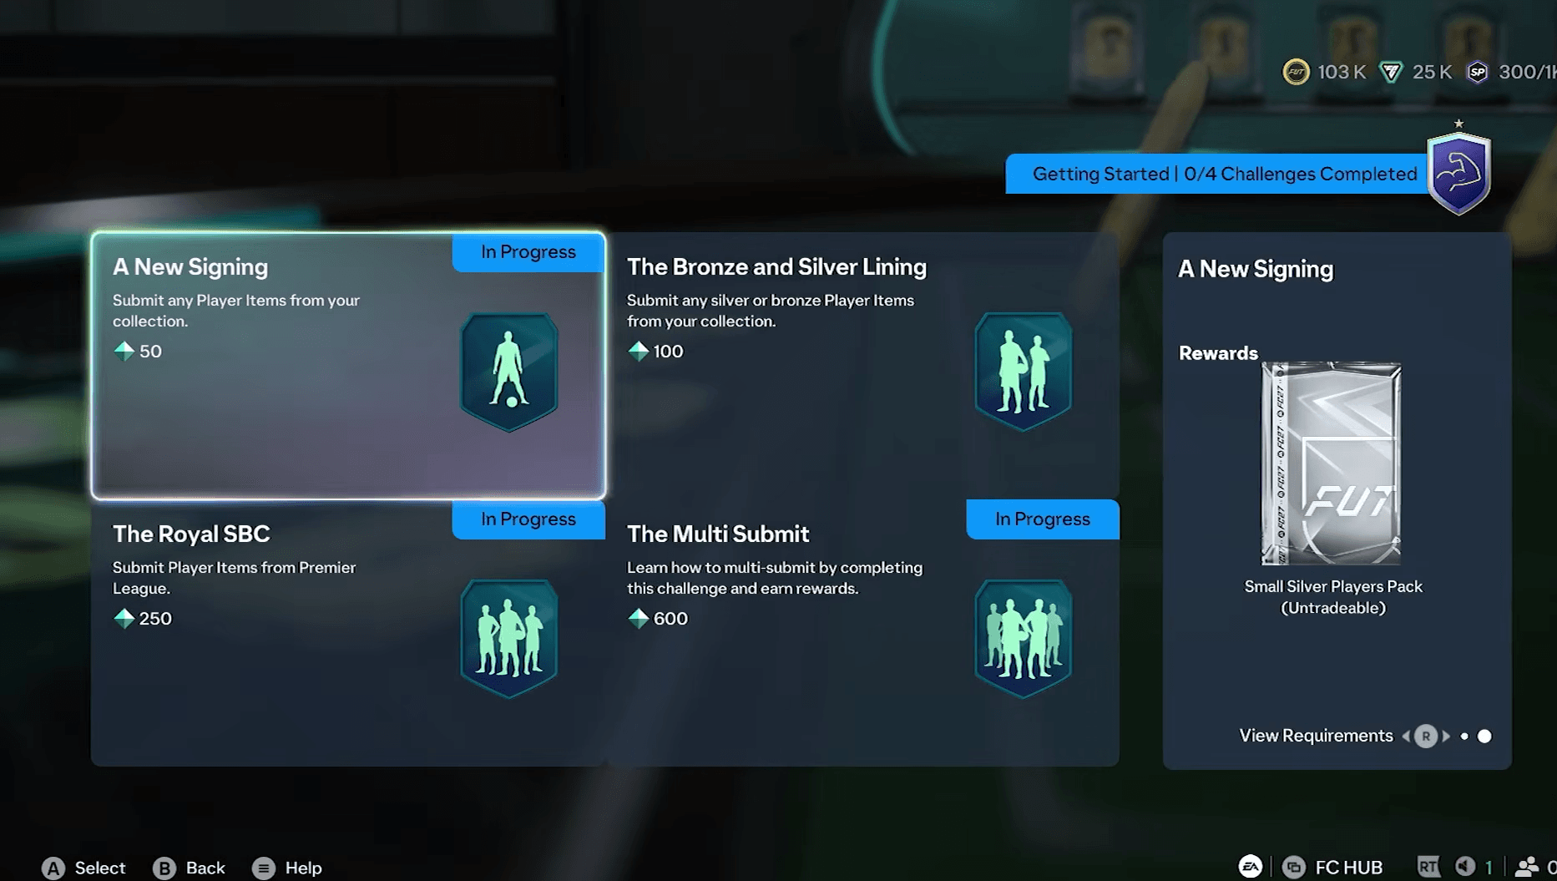Select the small first page indicator dot

point(1464,737)
